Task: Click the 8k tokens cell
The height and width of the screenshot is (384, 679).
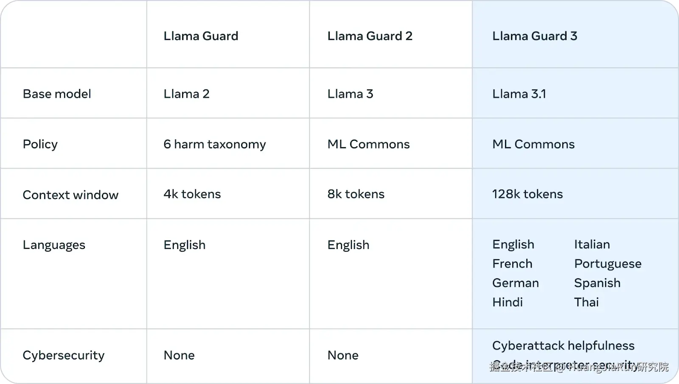Action: 356,194
